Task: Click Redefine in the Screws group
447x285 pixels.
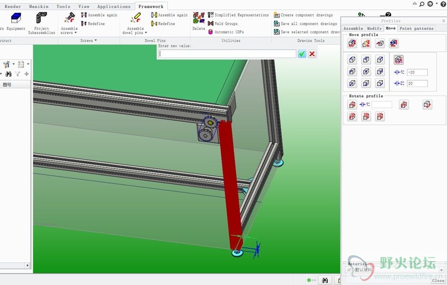Action: [93, 23]
